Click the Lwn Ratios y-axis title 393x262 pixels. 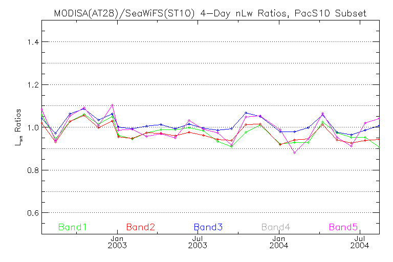click(18, 127)
